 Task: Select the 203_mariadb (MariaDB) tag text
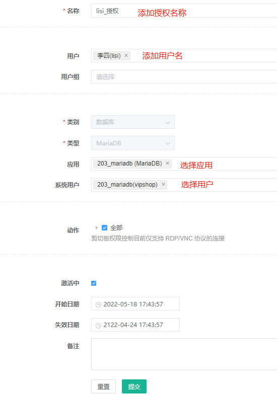pyautogui.click(x=129, y=164)
